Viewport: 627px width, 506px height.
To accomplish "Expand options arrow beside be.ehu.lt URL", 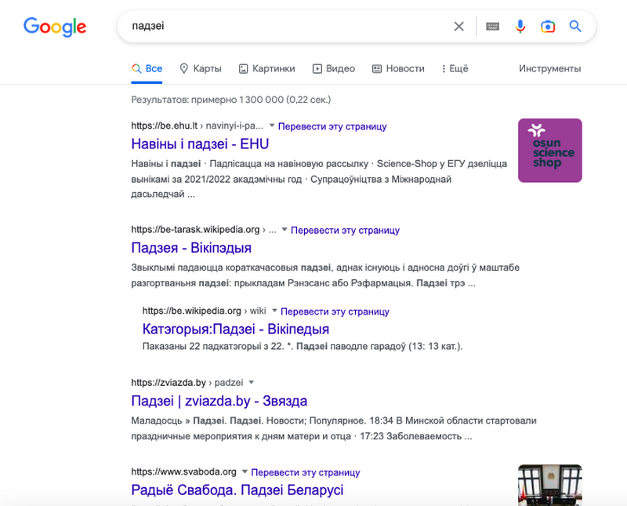I will click(272, 126).
